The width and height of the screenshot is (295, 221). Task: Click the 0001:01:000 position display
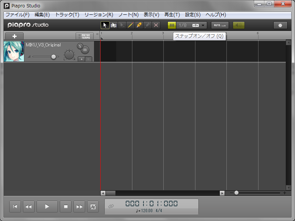pyautogui.click(x=152, y=204)
